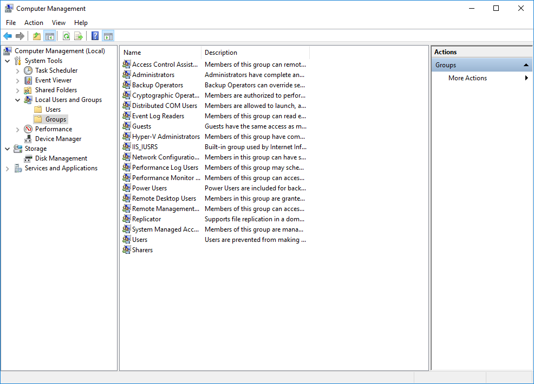Image resolution: width=534 pixels, height=384 pixels.
Task: Select the Power Users group
Action: (149, 188)
